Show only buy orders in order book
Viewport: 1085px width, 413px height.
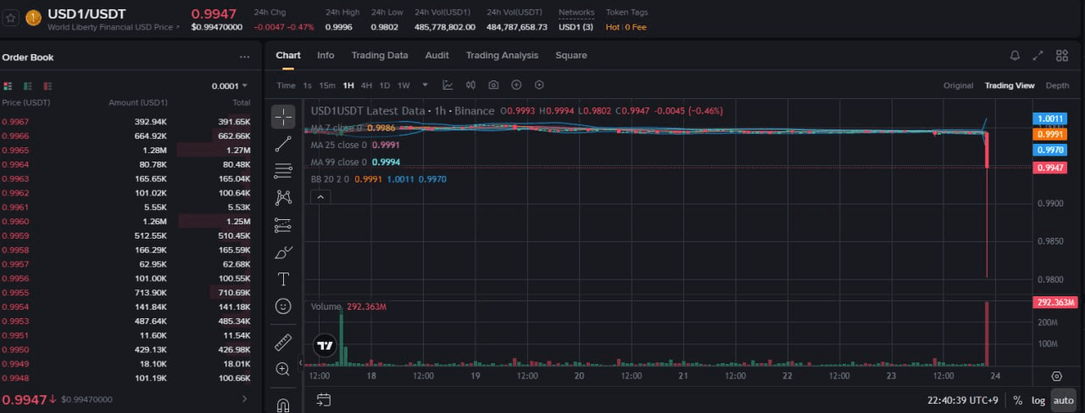[28, 86]
